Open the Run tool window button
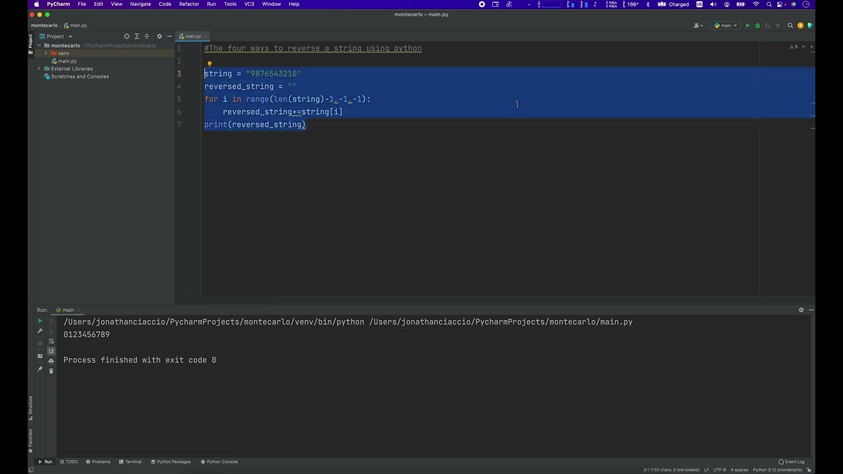 tap(45, 461)
